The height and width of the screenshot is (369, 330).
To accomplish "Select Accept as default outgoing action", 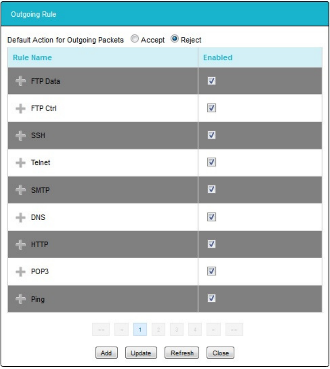I will 134,40.
